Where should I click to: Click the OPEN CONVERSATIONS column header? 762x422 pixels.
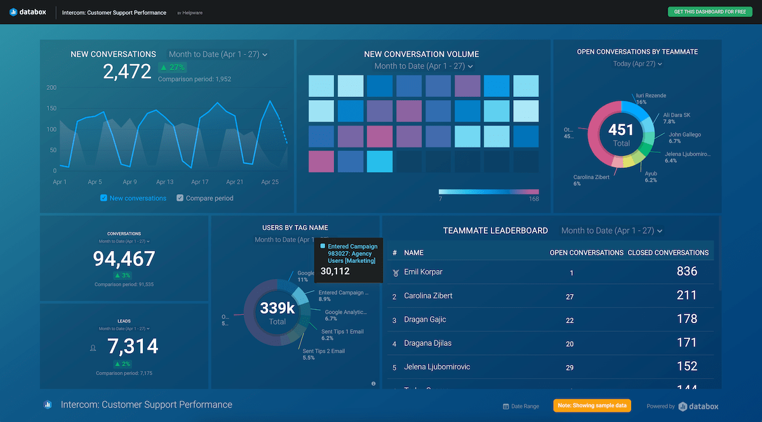click(587, 252)
